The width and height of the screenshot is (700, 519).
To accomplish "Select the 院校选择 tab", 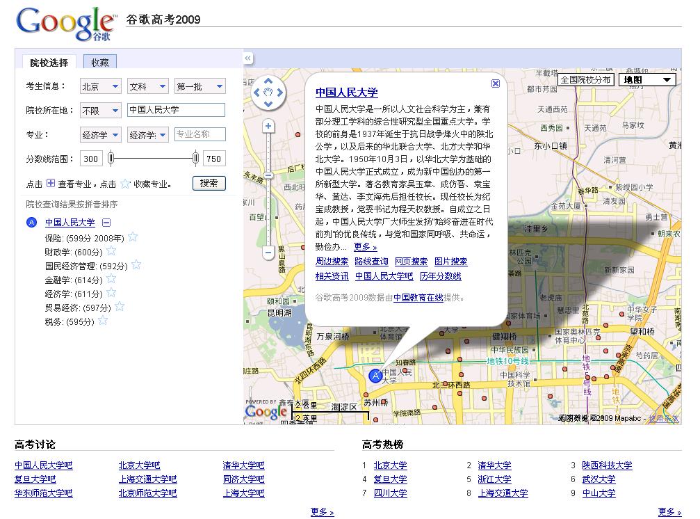I will pos(49,63).
